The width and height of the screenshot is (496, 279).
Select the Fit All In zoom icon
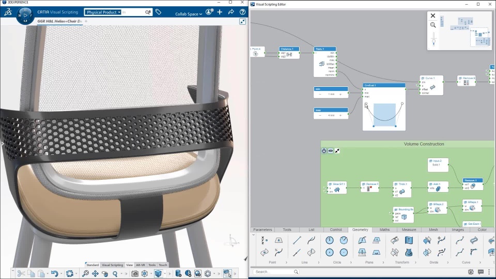point(85,274)
